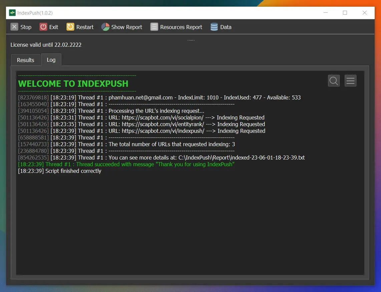Click the Exit label in the toolbar
381x292 pixels.
[x=54, y=27]
